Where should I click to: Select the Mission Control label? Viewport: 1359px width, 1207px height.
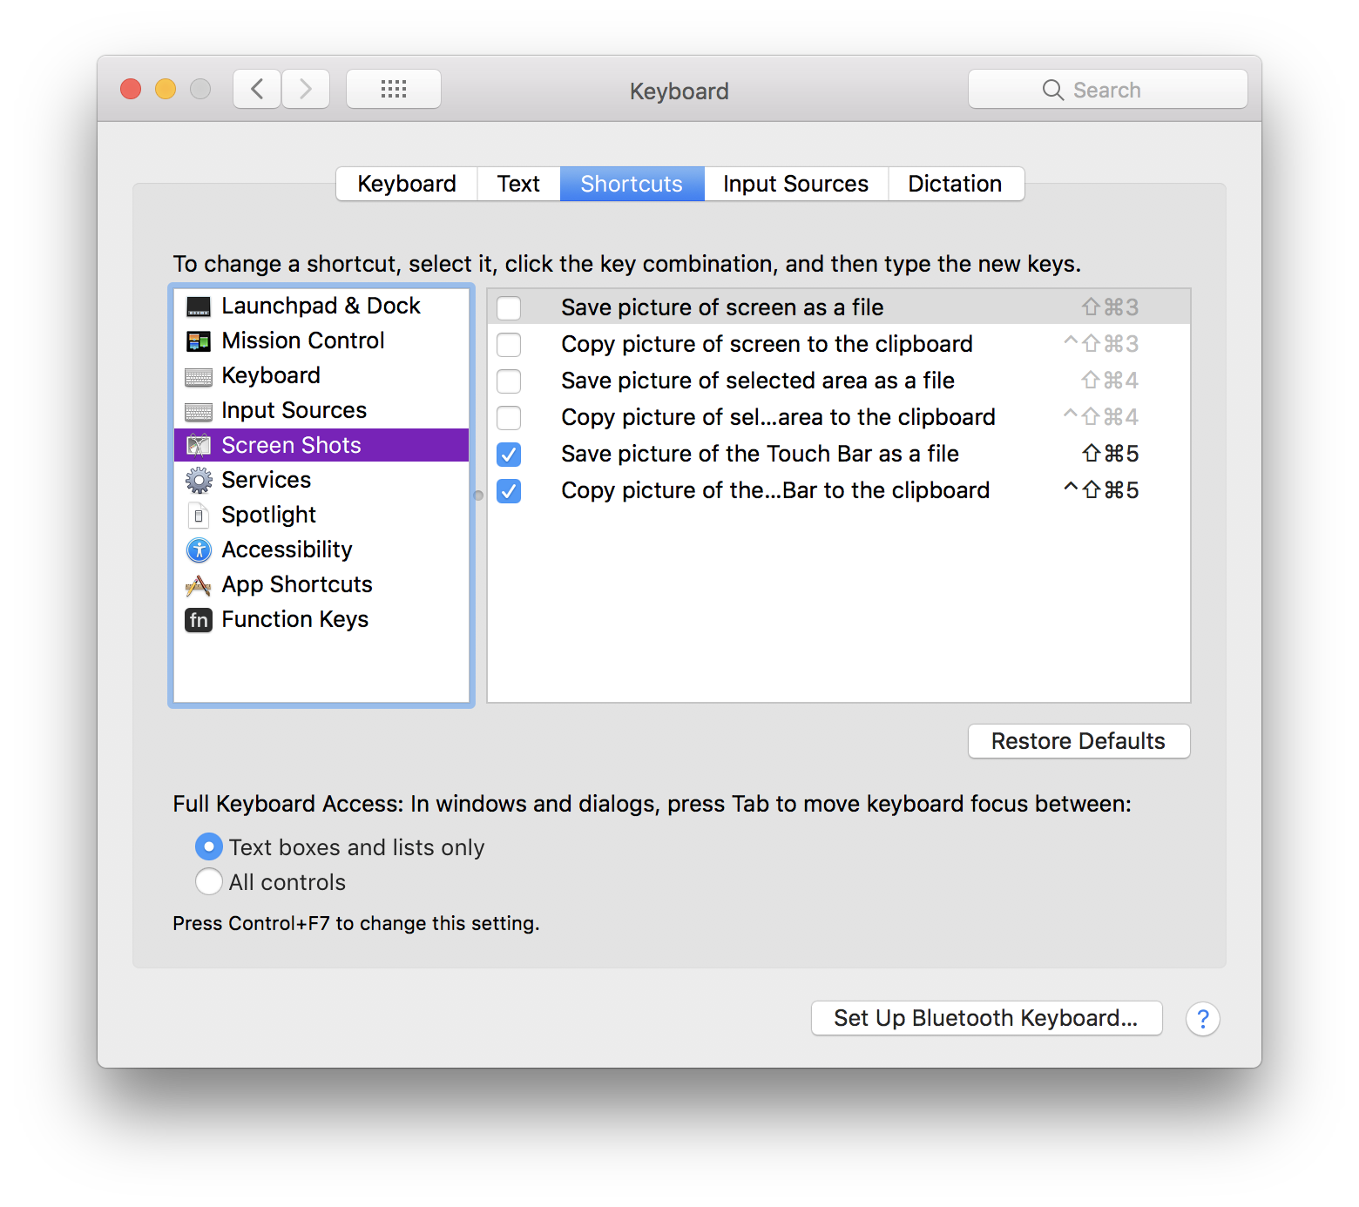[x=303, y=341]
